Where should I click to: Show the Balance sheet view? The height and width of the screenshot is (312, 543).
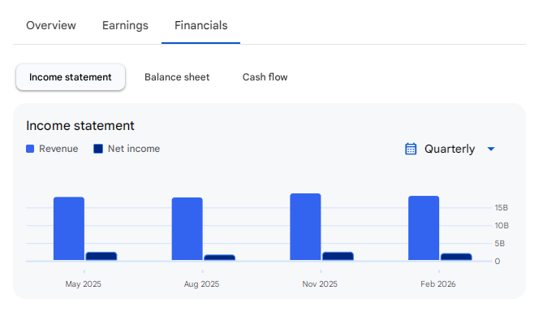[x=177, y=77]
